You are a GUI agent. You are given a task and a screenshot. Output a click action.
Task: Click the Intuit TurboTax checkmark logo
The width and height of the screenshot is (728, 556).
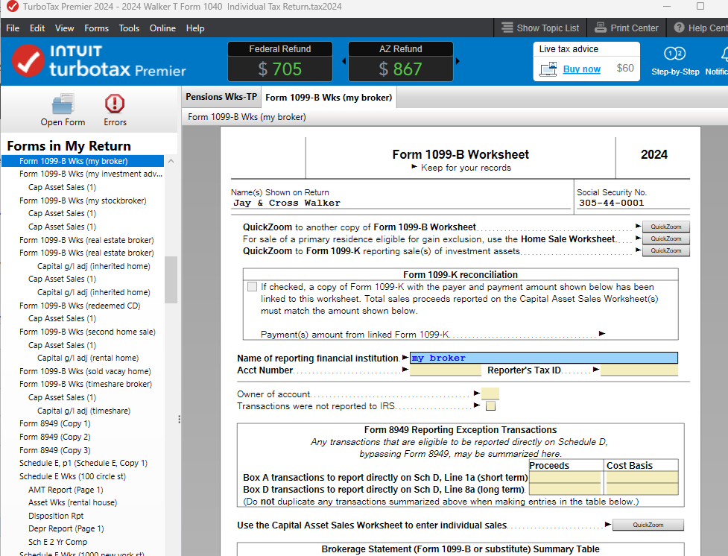[28, 61]
